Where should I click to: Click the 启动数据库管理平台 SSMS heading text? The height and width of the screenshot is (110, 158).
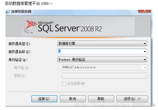click(x=28, y=3)
